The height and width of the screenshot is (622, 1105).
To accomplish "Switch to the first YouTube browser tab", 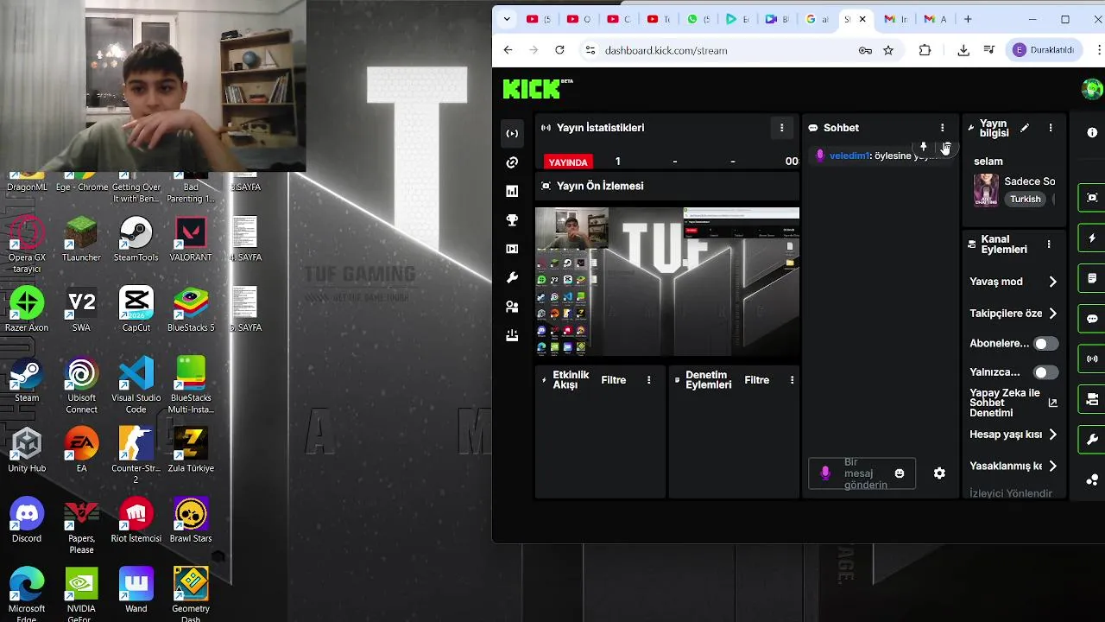I will pyautogui.click(x=538, y=19).
